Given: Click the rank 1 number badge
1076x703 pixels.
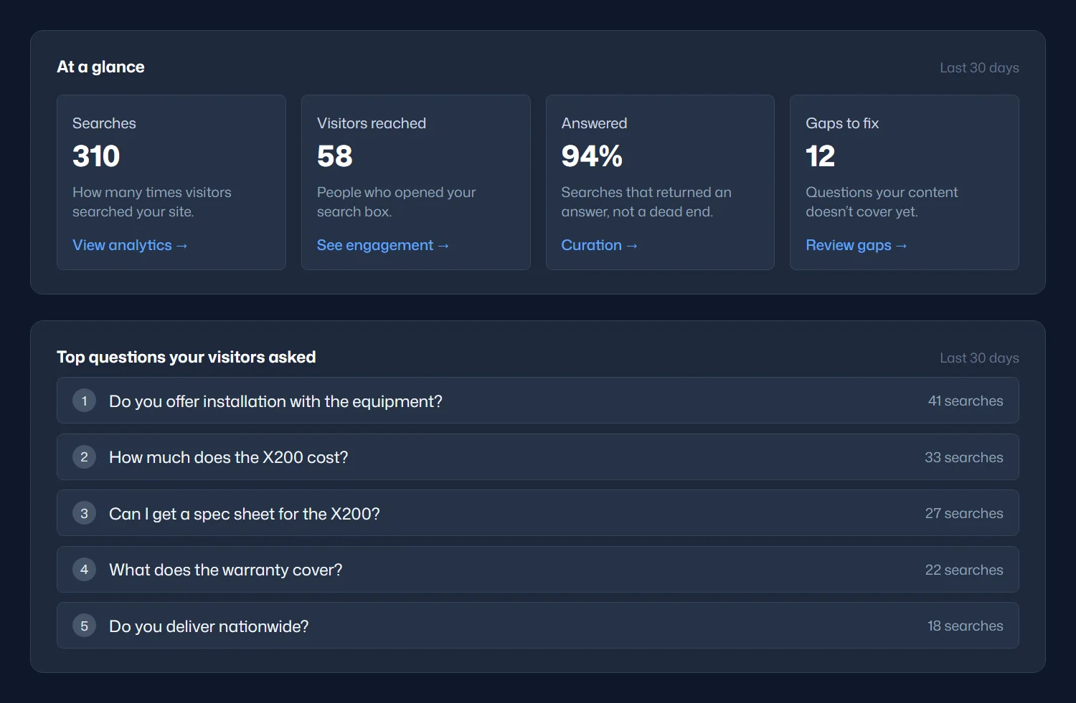Looking at the screenshot, I should coord(85,401).
